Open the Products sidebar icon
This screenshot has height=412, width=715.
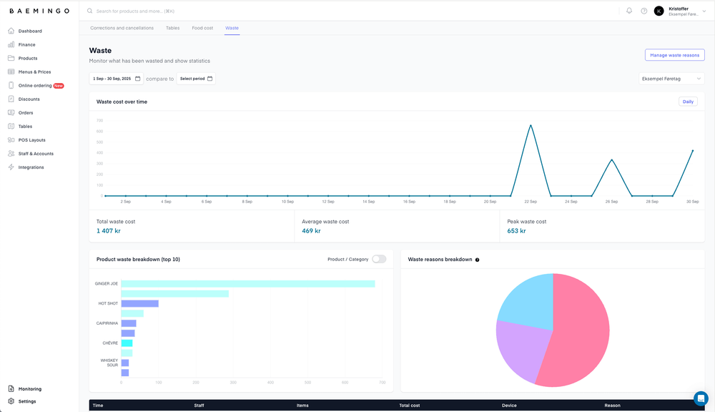(10, 58)
